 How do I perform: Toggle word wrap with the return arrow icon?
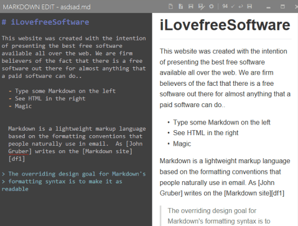[x=241, y=7]
